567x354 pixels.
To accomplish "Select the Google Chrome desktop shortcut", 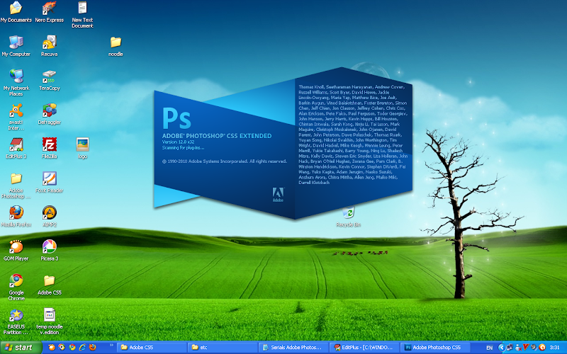I will 16,287.
